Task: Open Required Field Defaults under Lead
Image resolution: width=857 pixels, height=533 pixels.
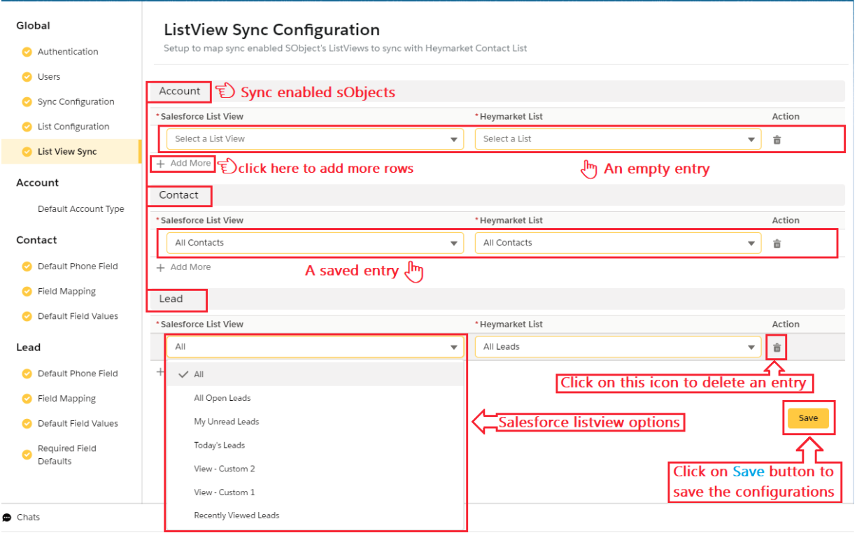Action: tap(67, 455)
